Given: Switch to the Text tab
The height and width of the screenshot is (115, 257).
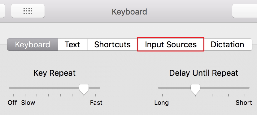Looking at the screenshot, I should 72,45.
